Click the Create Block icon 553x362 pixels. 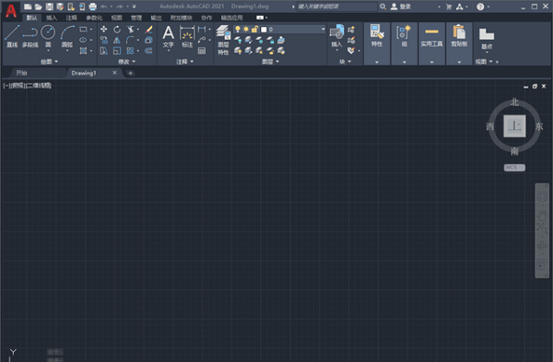pos(351,29)
